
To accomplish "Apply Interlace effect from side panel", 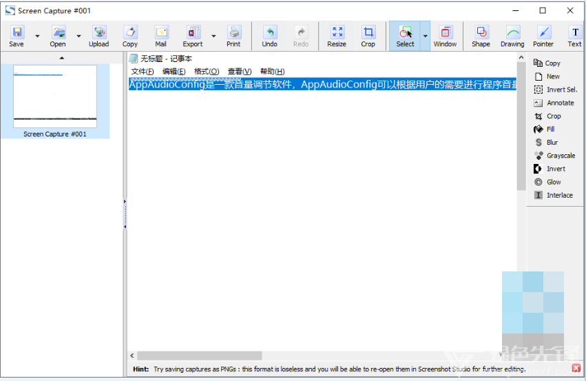I will click(x=554, y=195).
